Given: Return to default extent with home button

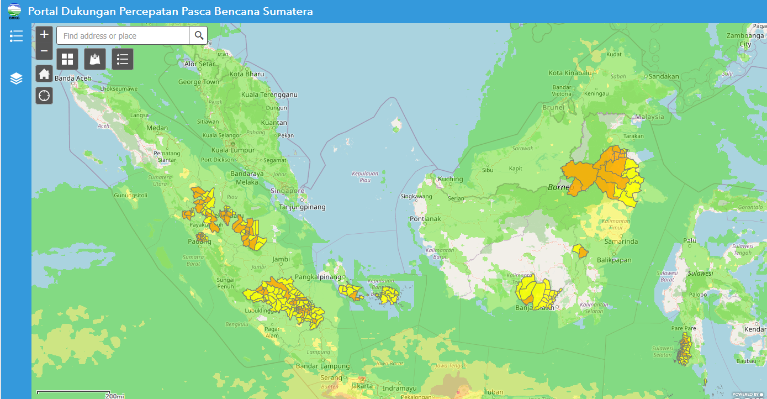Looking at the screenshot, I should pyautogui.click(x=44, y=73).
